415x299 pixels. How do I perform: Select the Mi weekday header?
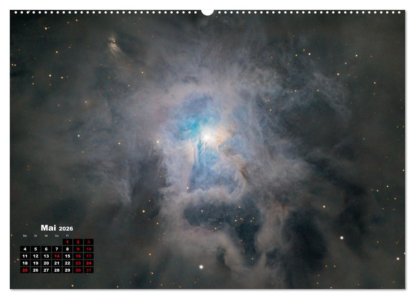pos(46,235)
